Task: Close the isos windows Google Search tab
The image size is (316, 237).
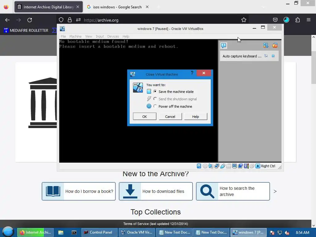Action: pyautogui.click(x=147, y=7)
